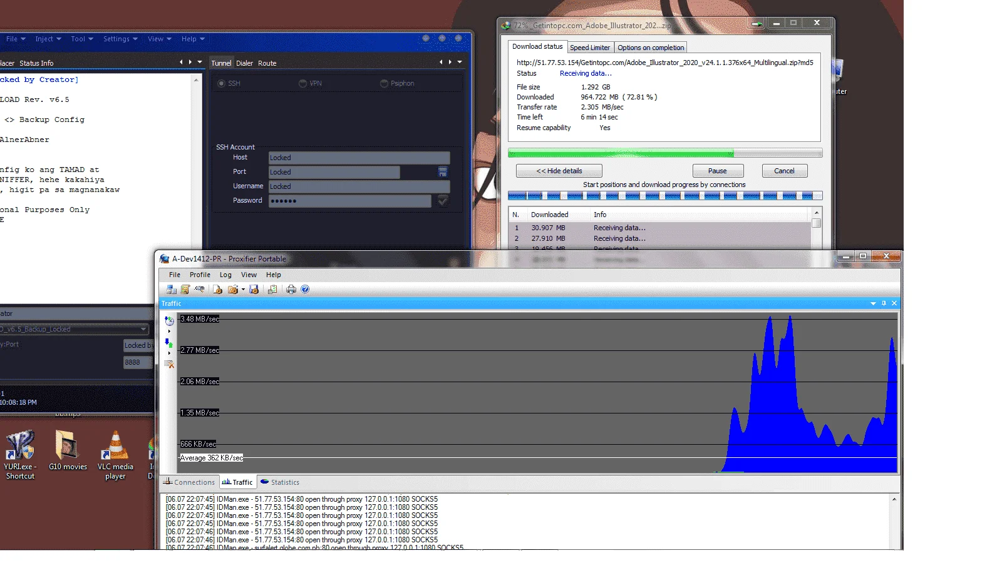The height and width of the screenshot is (563, 1002).
Task: Open the Inject dropdown menu in injector window
Action: click(48, 39)
